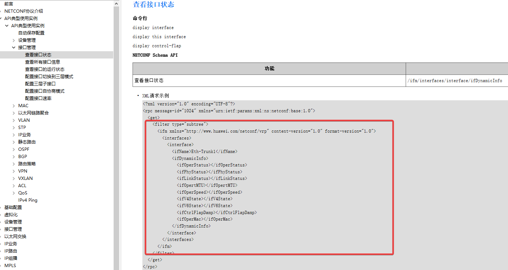
Task: Click the <ifOperMac> code line
Action: click(x=205, y=219)
